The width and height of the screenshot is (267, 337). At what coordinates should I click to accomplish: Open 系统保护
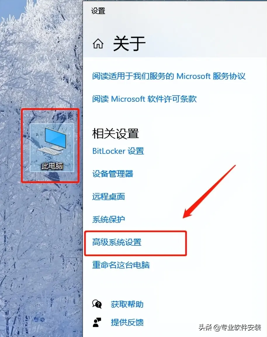pos(109,219)
